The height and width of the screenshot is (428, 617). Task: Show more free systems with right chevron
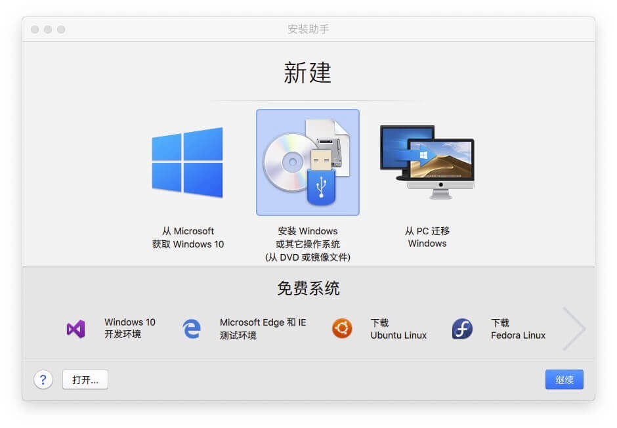click(574, 328)
